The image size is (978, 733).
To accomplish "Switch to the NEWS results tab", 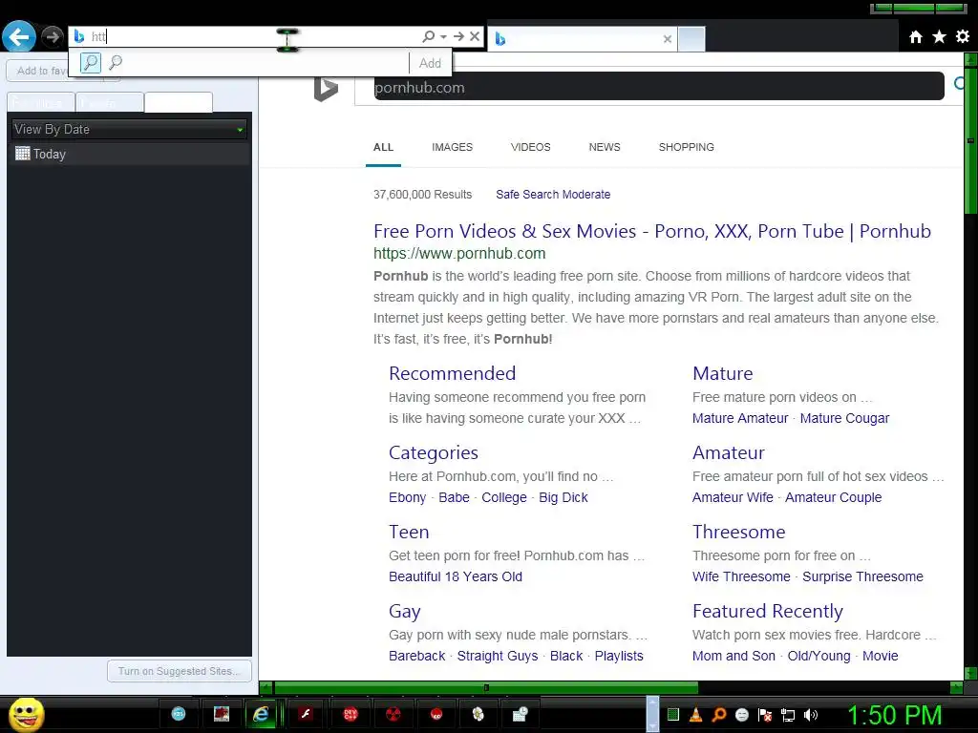I will pyautogui.click(x=605, y=147).
